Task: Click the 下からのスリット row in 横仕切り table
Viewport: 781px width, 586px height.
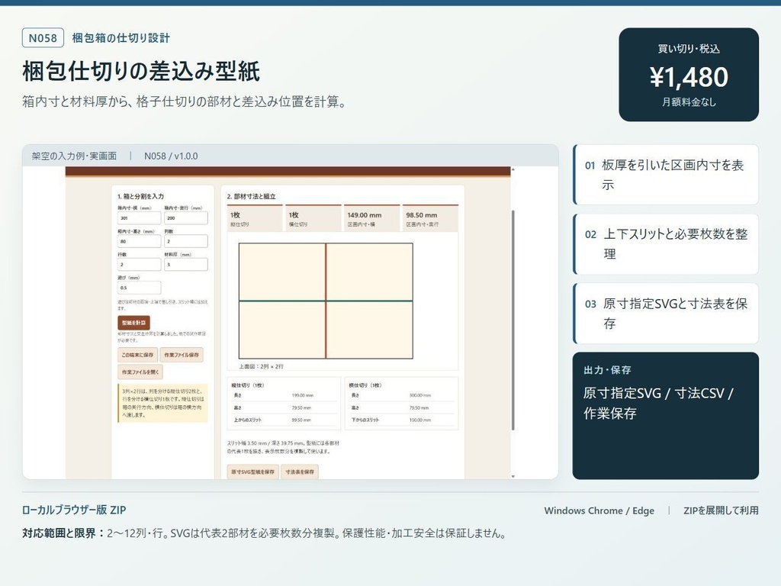Action: coord(401,420)
